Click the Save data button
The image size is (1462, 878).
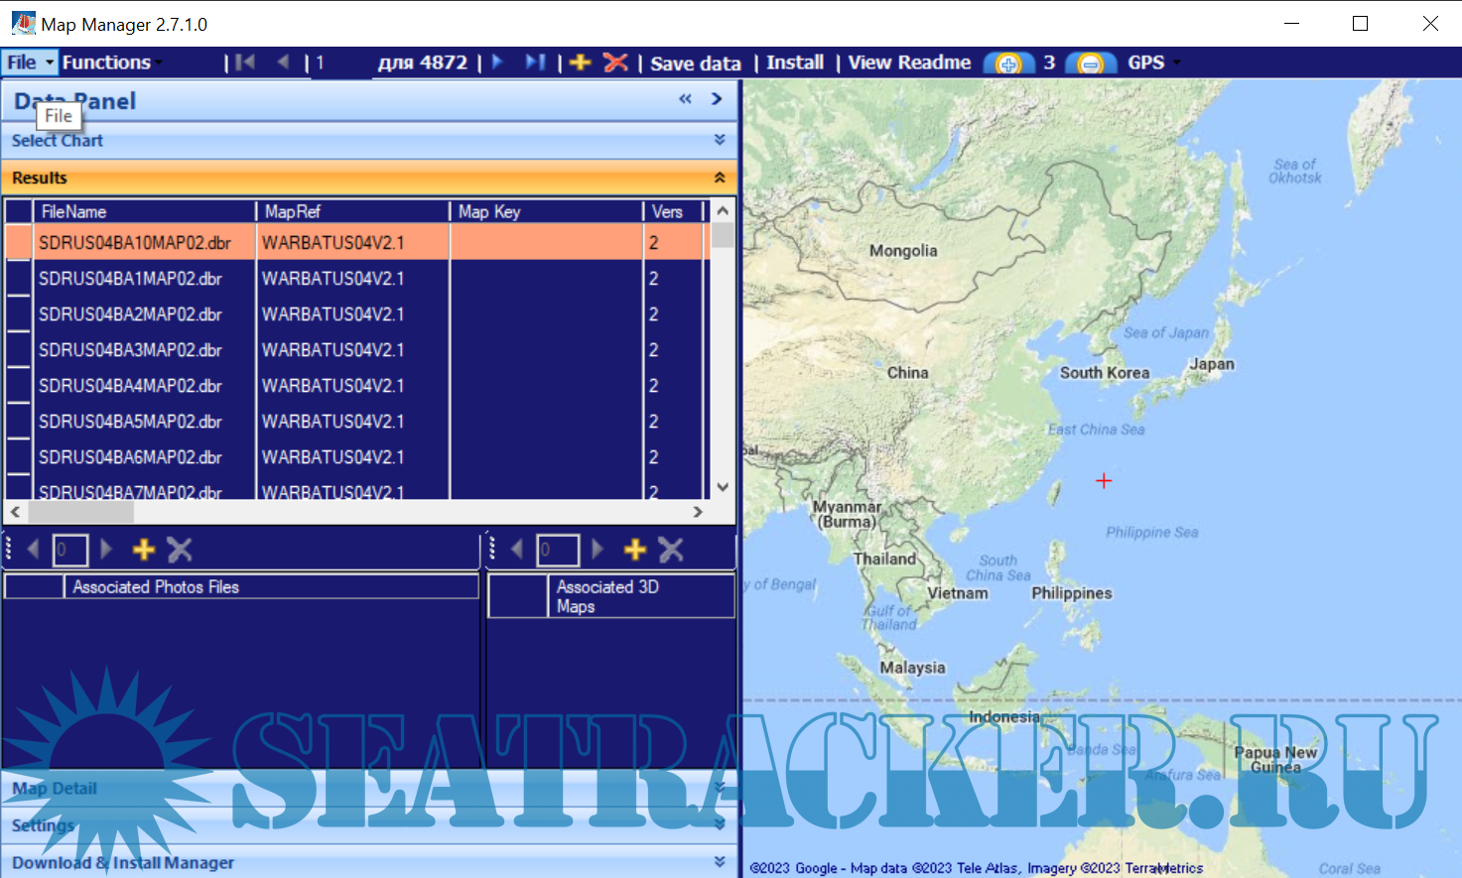point(696,63)
